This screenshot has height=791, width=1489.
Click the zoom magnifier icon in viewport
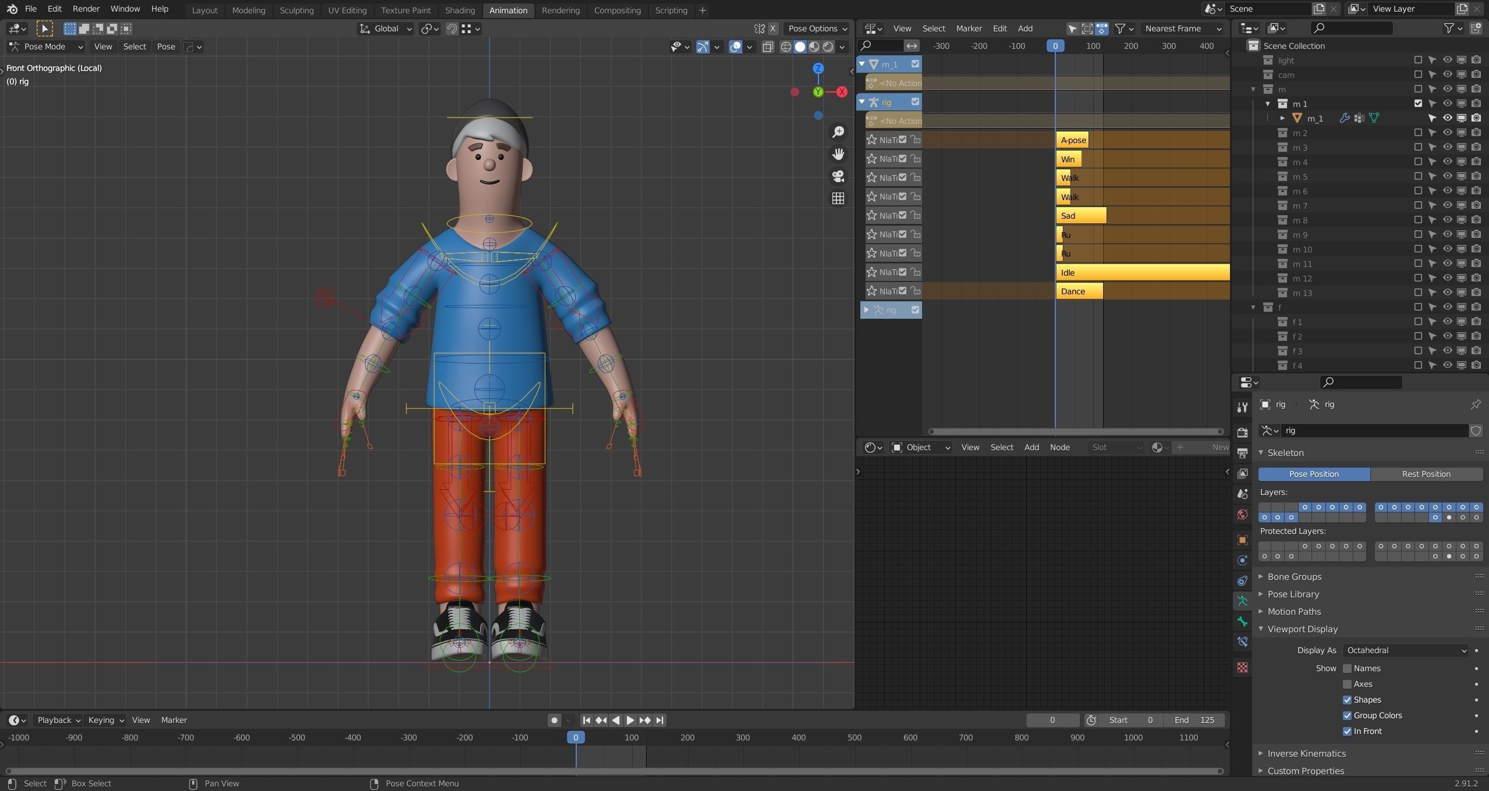pyautogui.click(x=838, y=132)
